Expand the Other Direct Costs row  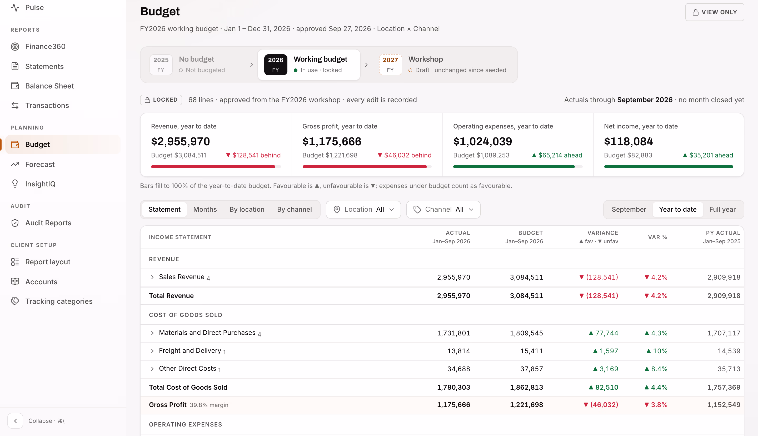[152, 369]
